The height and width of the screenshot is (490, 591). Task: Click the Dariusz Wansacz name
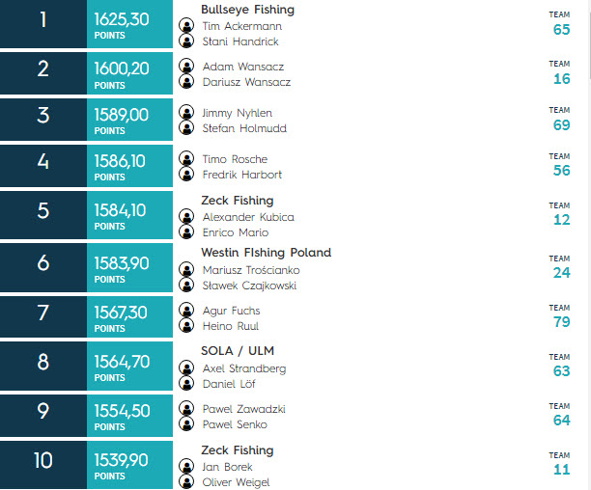246,82
